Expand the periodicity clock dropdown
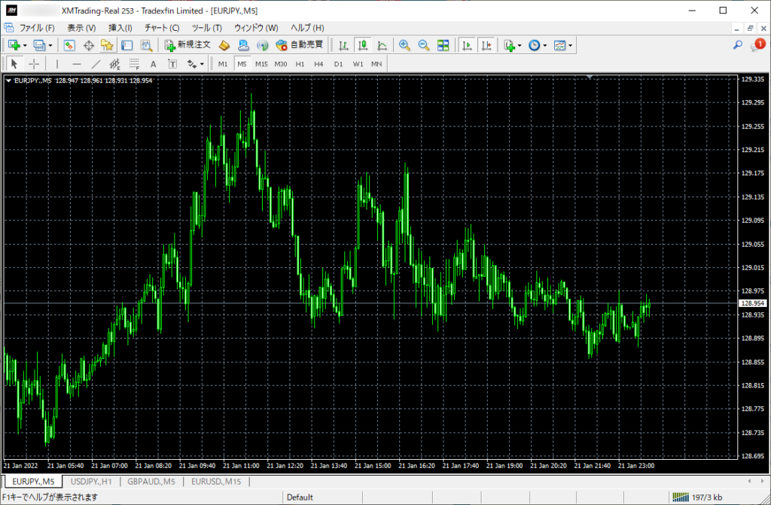This screenshot has width=771, height=505. click(545, 46)
